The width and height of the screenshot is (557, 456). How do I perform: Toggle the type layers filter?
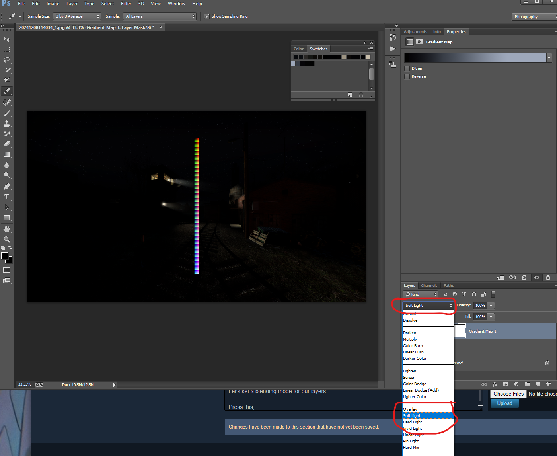[x=464, y=294]
